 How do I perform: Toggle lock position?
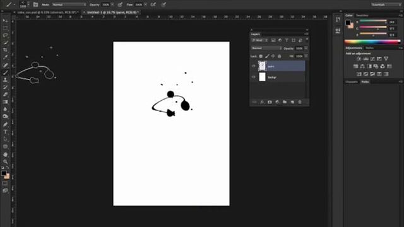pos(273,56)
